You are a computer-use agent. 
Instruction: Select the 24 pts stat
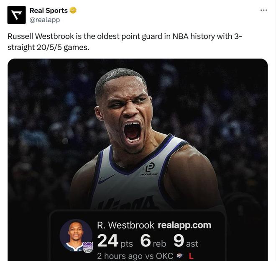[x=115, y=241]
